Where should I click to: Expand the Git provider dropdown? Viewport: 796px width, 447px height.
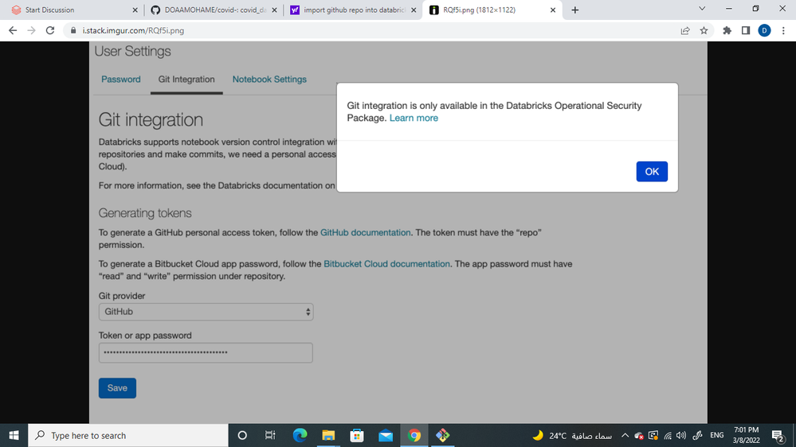tap(206, 312)
